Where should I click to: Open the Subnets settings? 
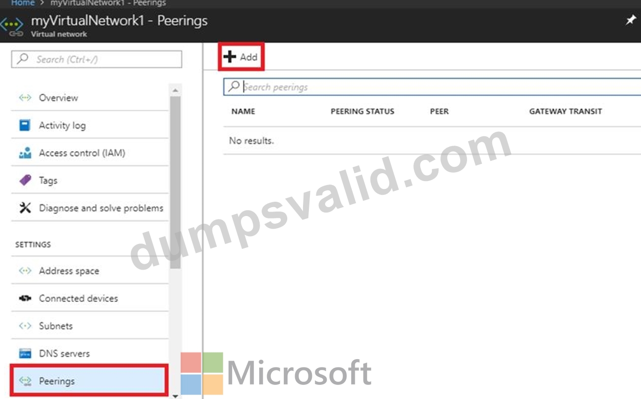[x=90, y=326]
